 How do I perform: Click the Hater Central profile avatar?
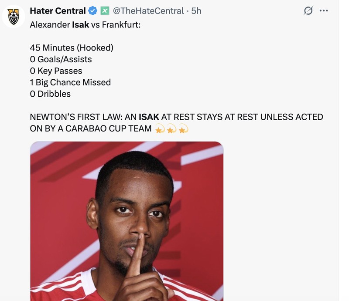point(14,16)
